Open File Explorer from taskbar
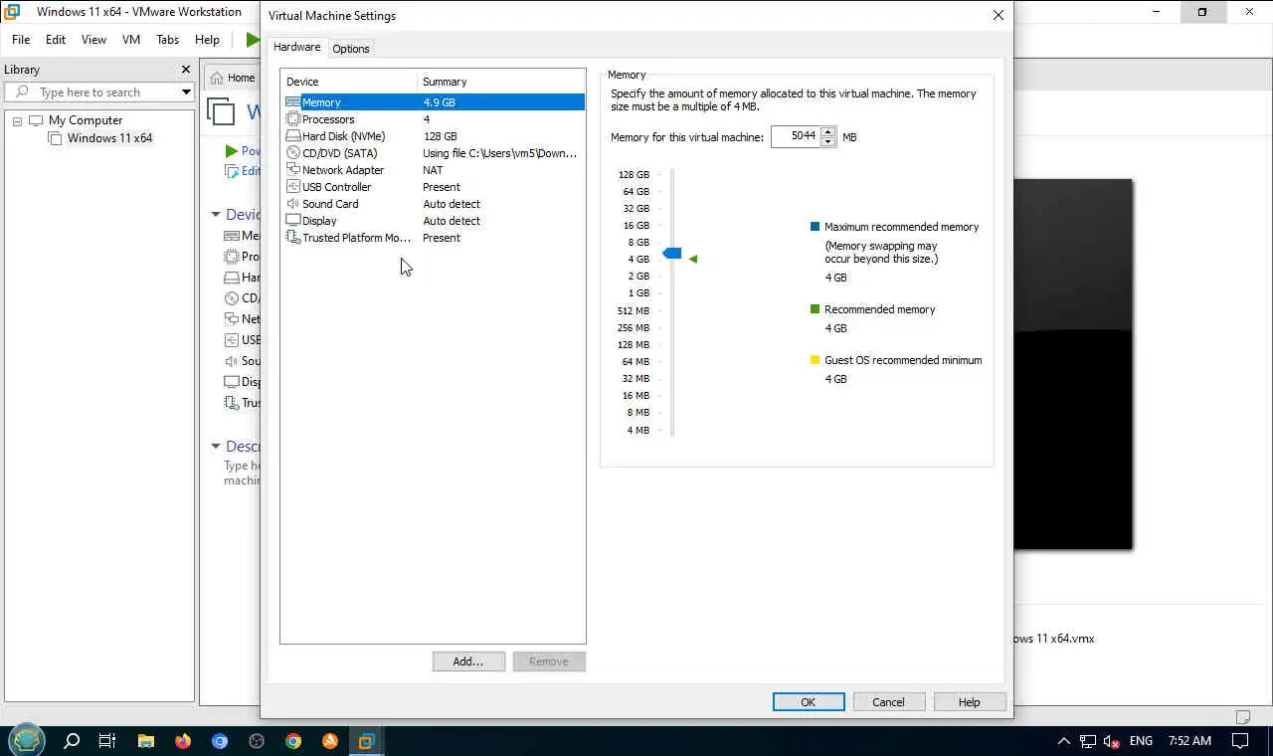Image resolution: width=1273 pixels, height=756 pixels. click(x=146, y=741)
